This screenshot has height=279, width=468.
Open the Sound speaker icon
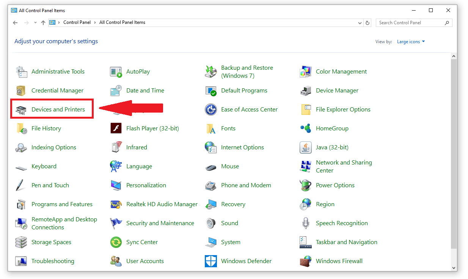[x=211, y=223]
